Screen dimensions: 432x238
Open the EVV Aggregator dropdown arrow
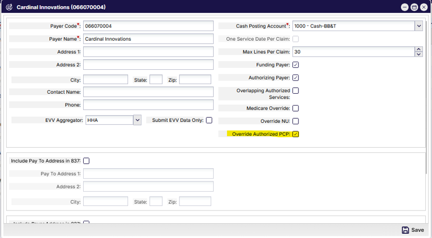[x=137, y=120]
